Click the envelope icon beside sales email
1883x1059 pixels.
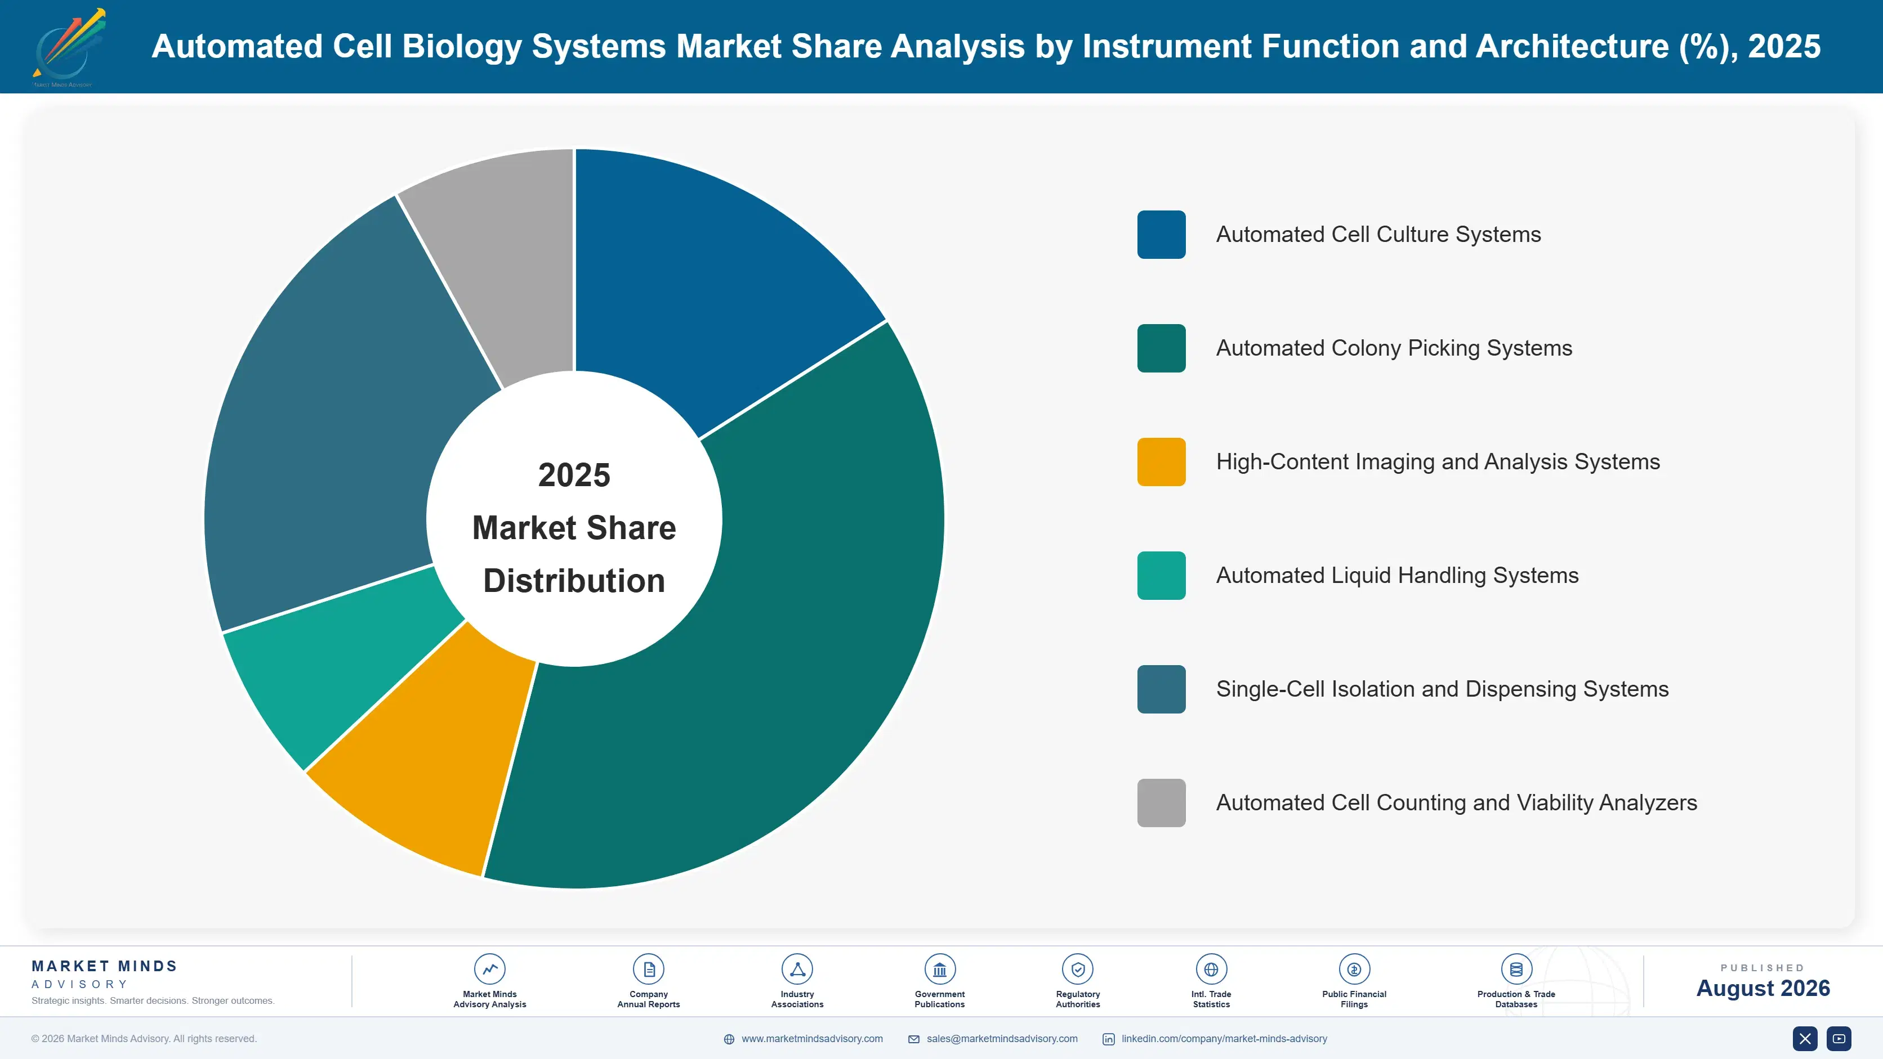pyautogui.click(x=914, y=1039)
